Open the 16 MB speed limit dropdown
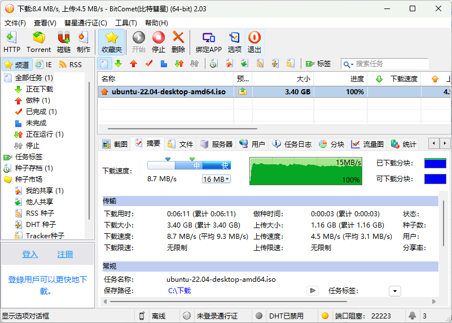This screenshot has height=323, width=452. point(216,179)
